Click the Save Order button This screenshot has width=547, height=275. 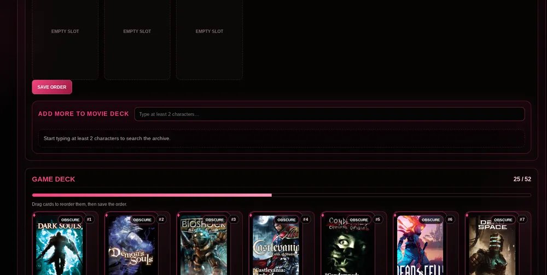tap(52, 87)
